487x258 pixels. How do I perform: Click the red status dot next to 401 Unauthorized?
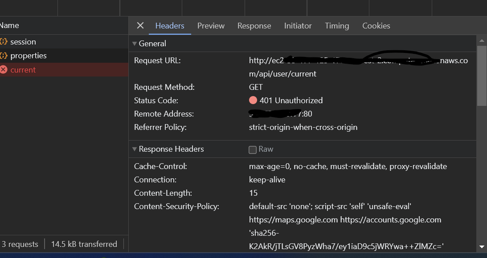253,100
